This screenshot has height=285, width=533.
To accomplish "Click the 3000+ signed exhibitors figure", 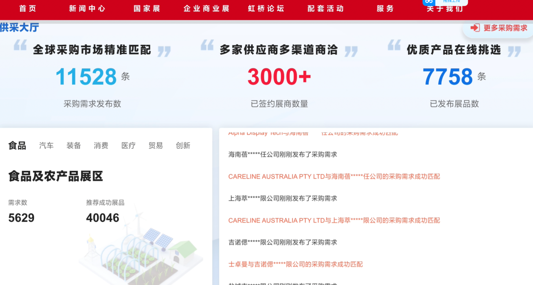I will pos(279,77).
